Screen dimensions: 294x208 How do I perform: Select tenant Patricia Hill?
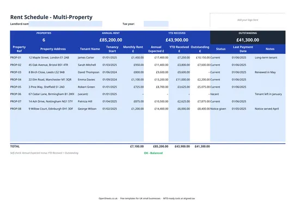click(85, 101)
